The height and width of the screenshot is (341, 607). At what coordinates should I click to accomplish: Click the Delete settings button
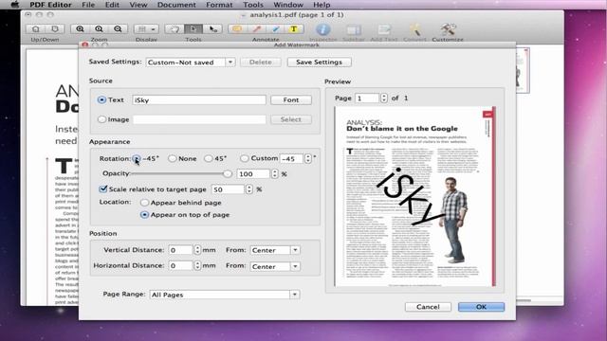261,63
